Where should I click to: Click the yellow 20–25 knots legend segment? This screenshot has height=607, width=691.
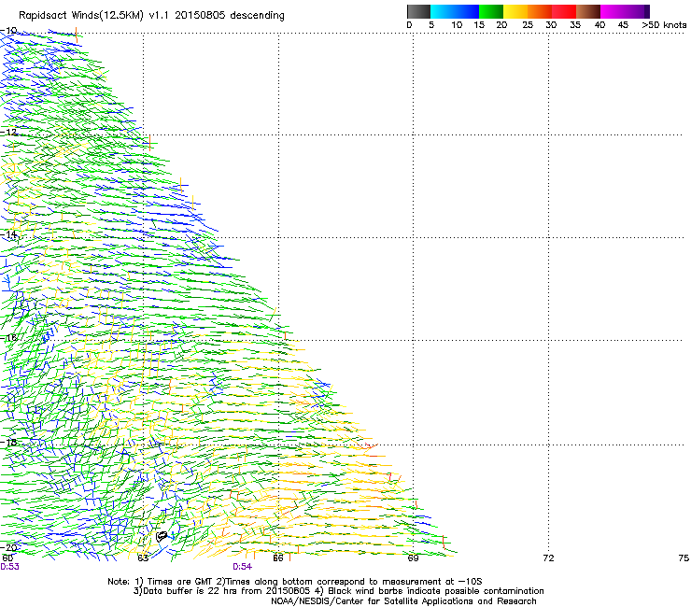515,11
